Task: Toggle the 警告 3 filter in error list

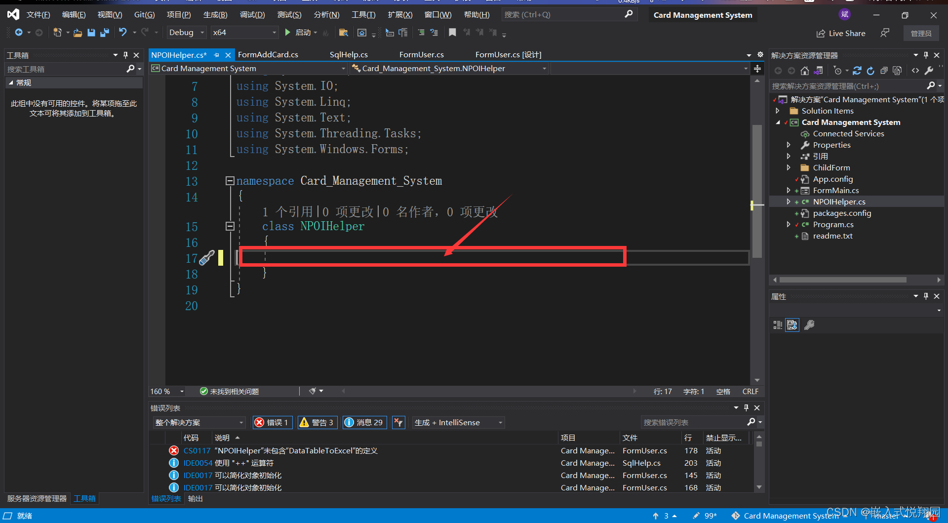Action: (317, 422)
